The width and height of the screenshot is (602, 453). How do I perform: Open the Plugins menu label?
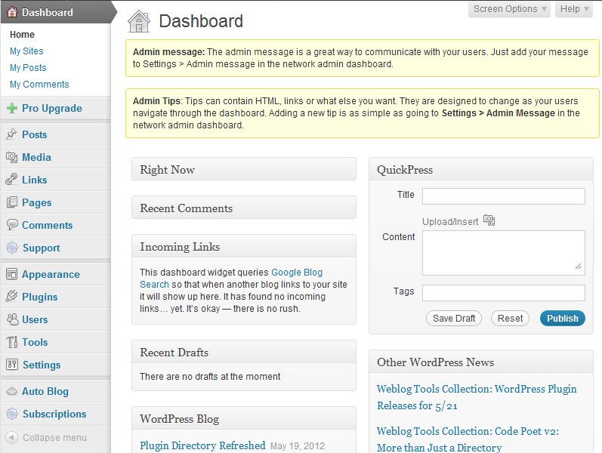pos(39,297)
